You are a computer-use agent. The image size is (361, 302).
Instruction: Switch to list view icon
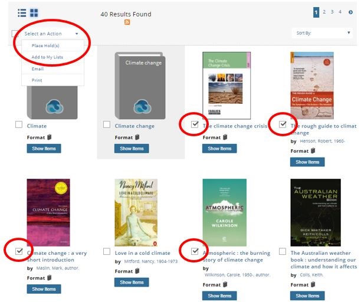[22, 13]
